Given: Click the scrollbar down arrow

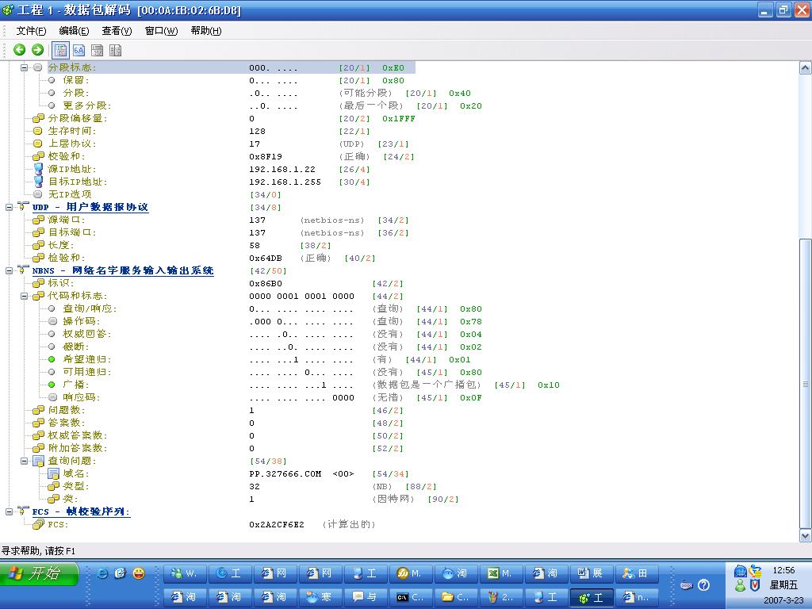Looking at the screenshot, I should 805,536.
